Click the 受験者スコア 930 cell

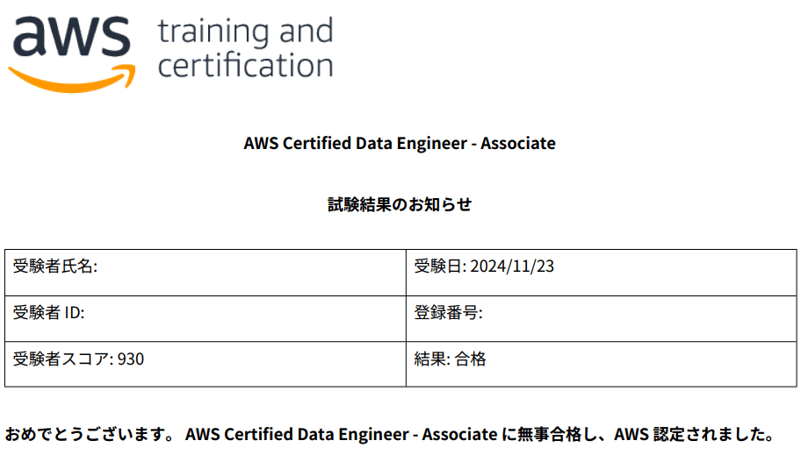click(x=206, y=364)
